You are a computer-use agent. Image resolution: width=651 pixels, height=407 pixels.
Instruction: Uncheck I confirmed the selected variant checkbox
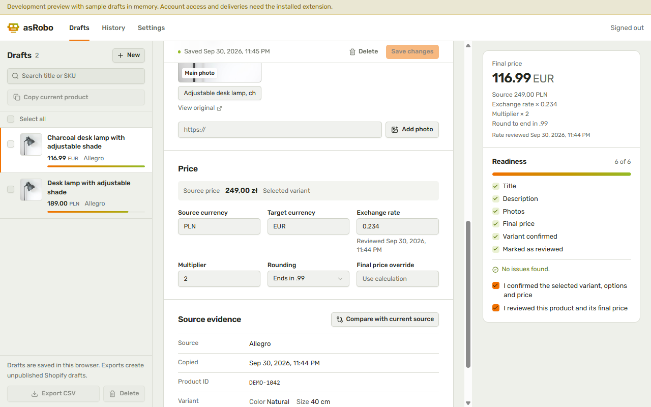click(496, 286)
